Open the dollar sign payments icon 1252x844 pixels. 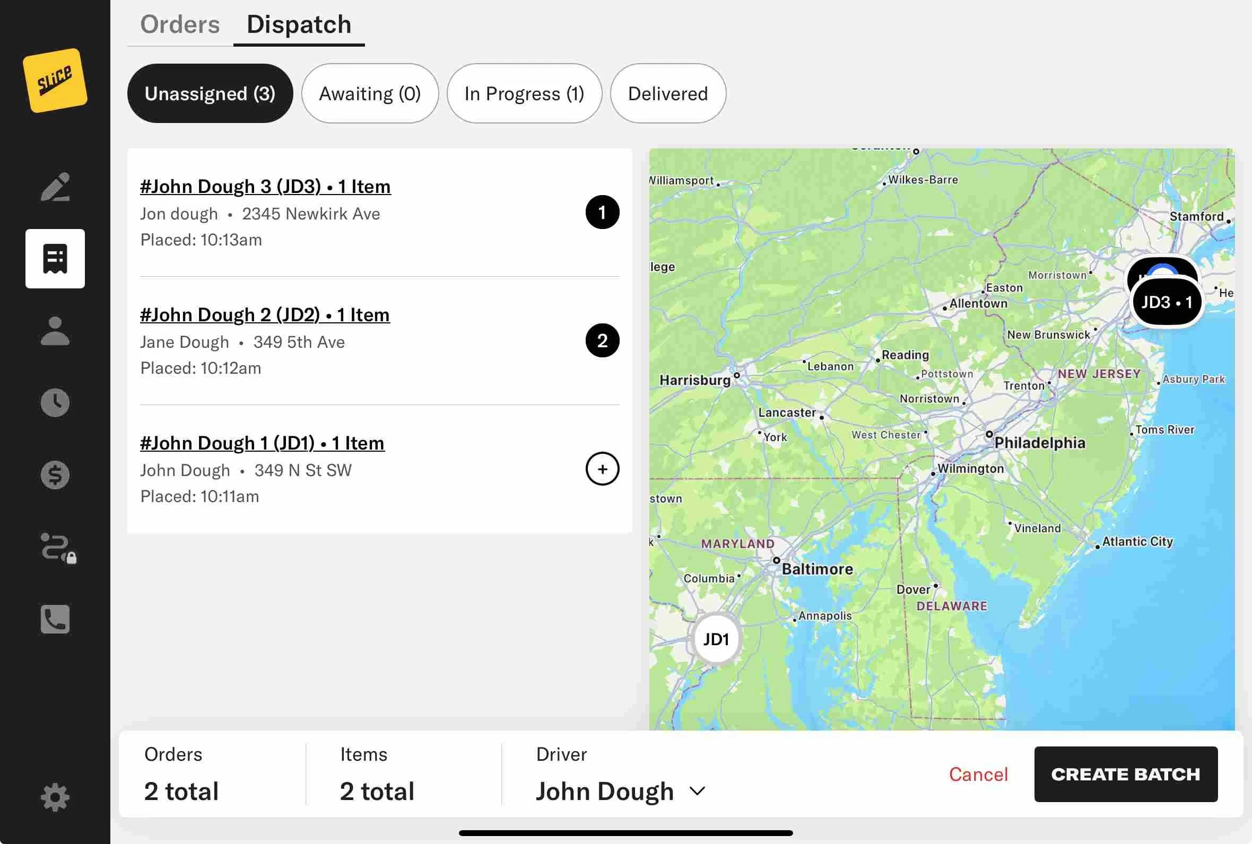click(x=55, y=475)
